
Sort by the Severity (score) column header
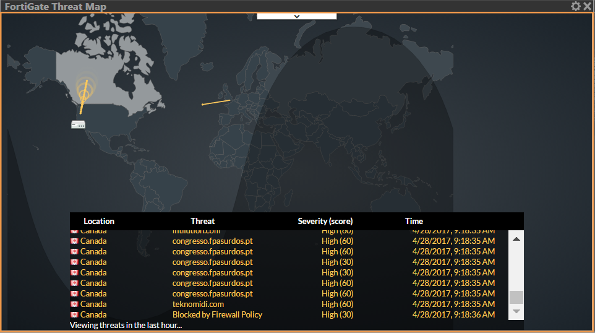point(325,221)
